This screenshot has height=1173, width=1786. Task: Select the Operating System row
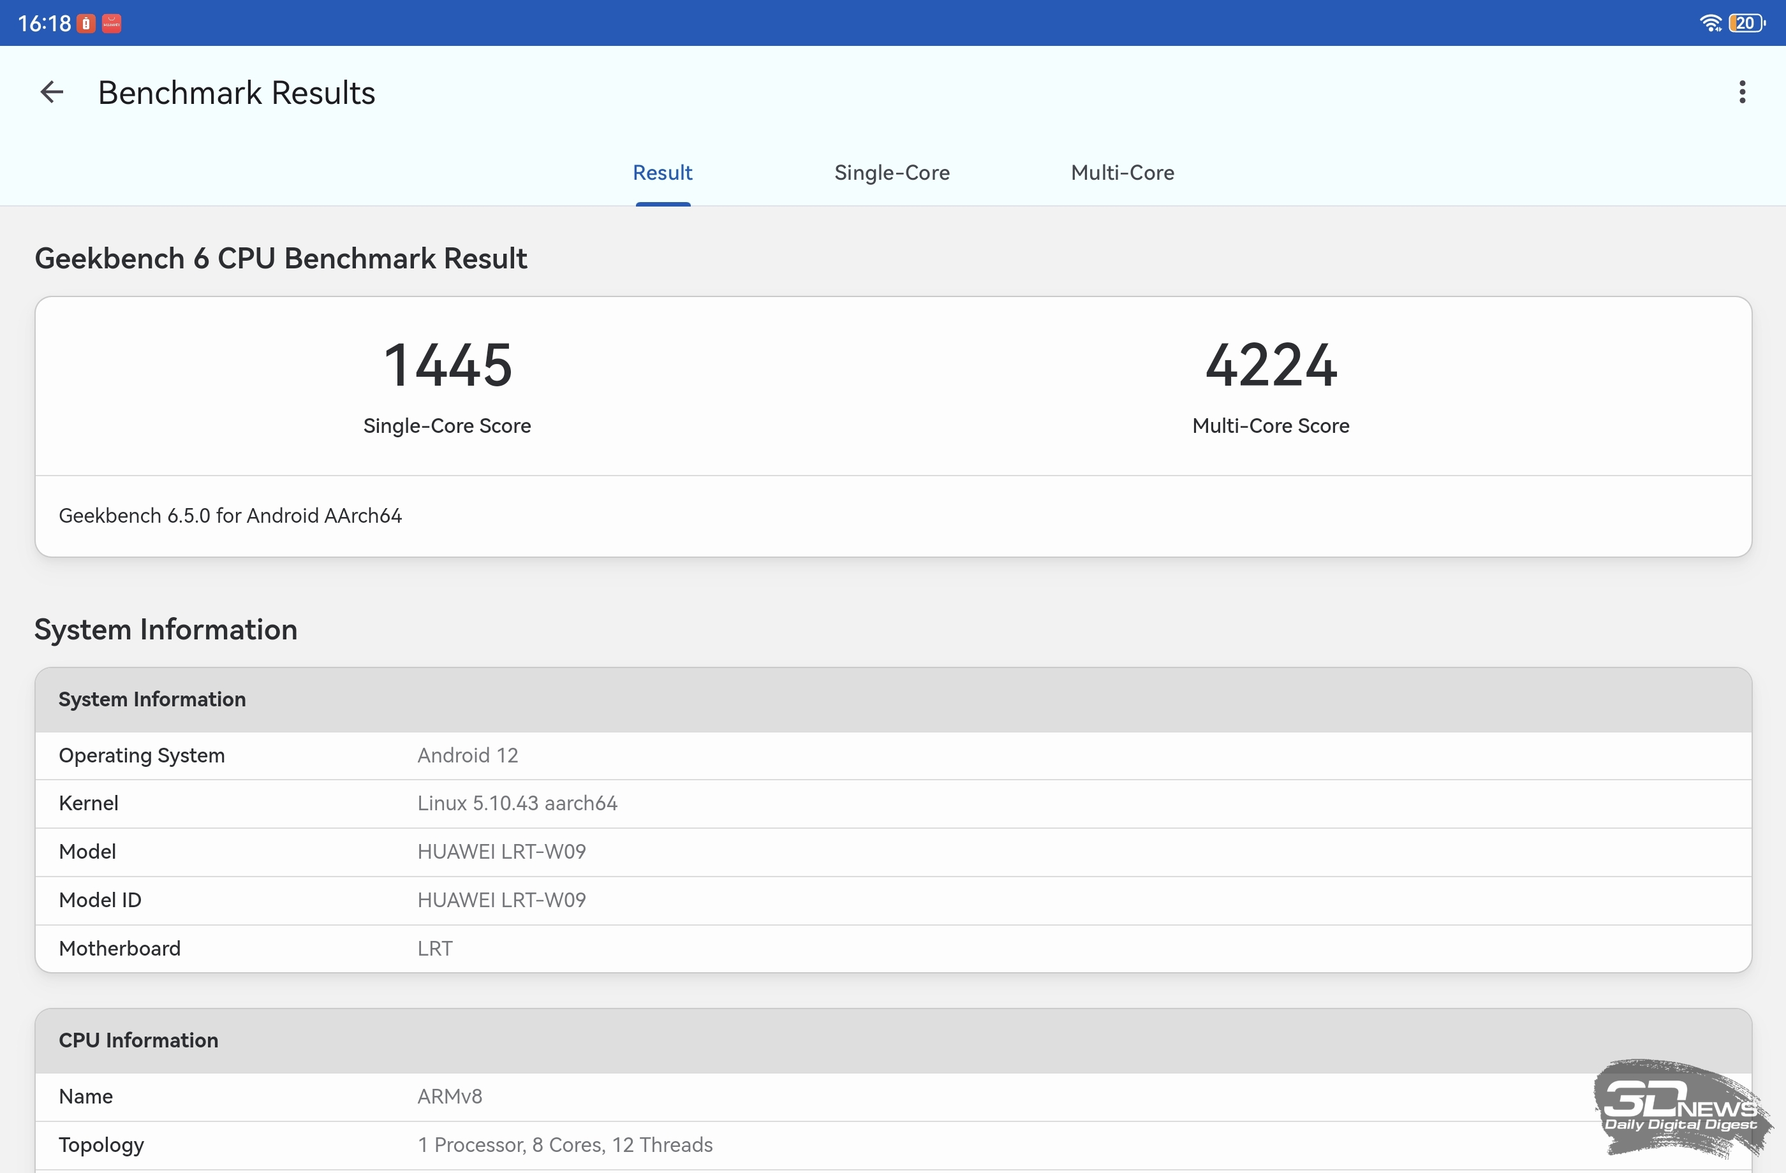tap(893, 755)
